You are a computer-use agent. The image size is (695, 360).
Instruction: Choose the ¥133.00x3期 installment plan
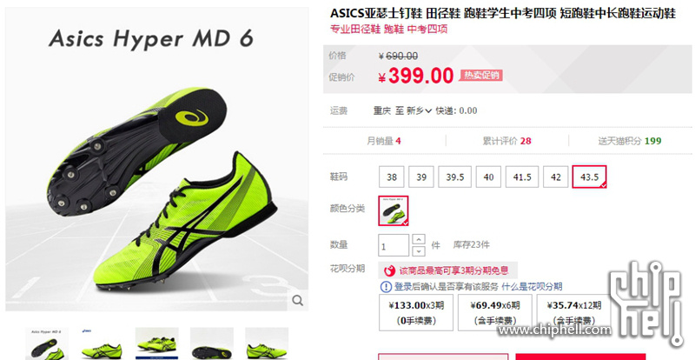416,312
